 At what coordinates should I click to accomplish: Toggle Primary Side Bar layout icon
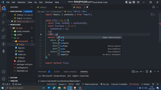click(127, 2)
